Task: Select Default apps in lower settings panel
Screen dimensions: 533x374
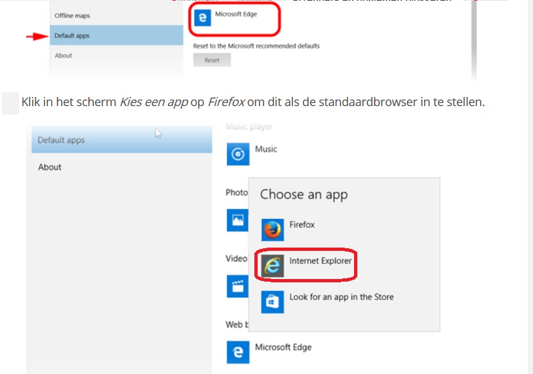Action: pyautogui.click(x=122, y=140)
